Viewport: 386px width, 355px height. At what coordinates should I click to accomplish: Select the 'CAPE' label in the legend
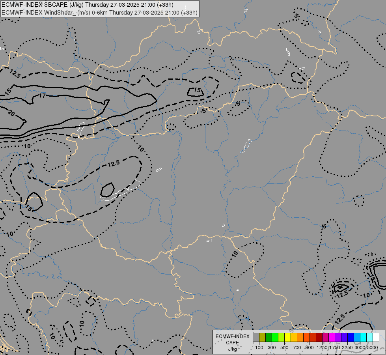(x=232, y=343)
